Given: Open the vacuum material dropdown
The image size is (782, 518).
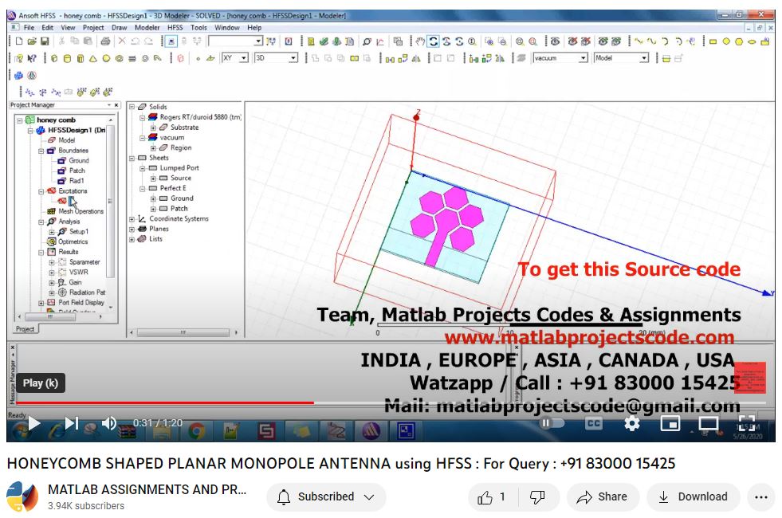Looking at the screenshot, I should 584,58.
